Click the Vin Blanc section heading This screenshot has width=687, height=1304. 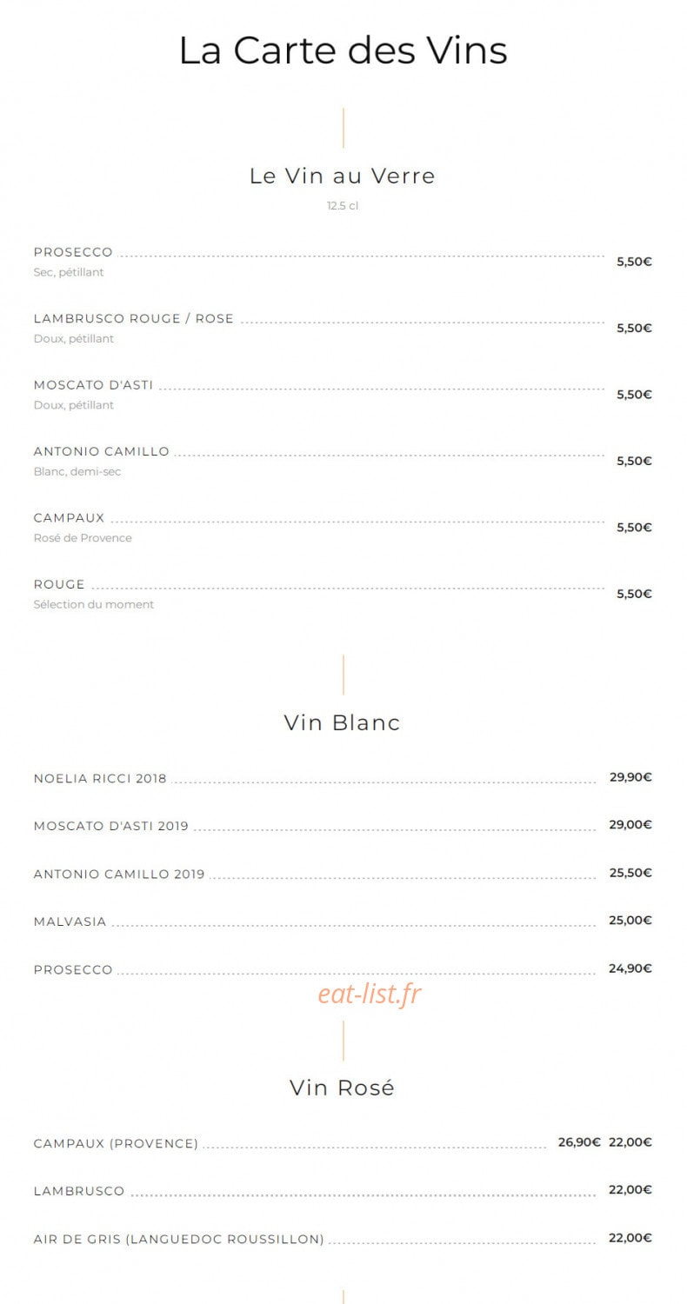(x=343, y=722)
